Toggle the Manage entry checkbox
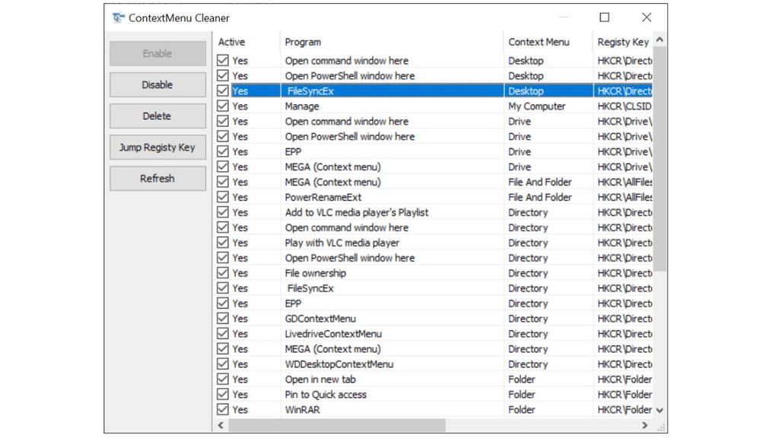779x438 pixels. (x=221, y=106)
